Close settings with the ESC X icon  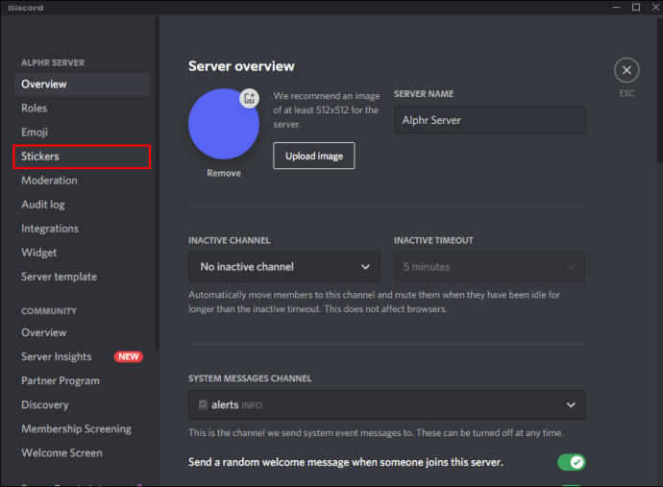coord(626,70)
